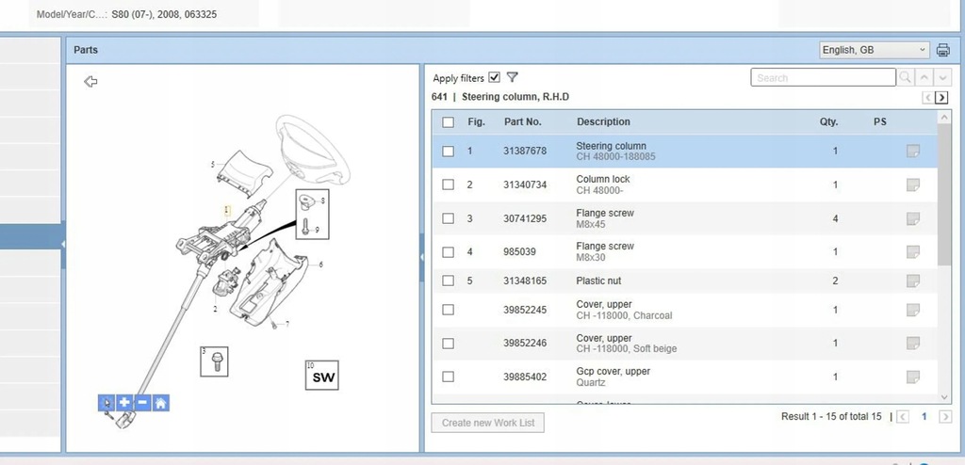Open note icon for Plastic nut row
This screenshot has height=465, width=965.
click(912, 281)
